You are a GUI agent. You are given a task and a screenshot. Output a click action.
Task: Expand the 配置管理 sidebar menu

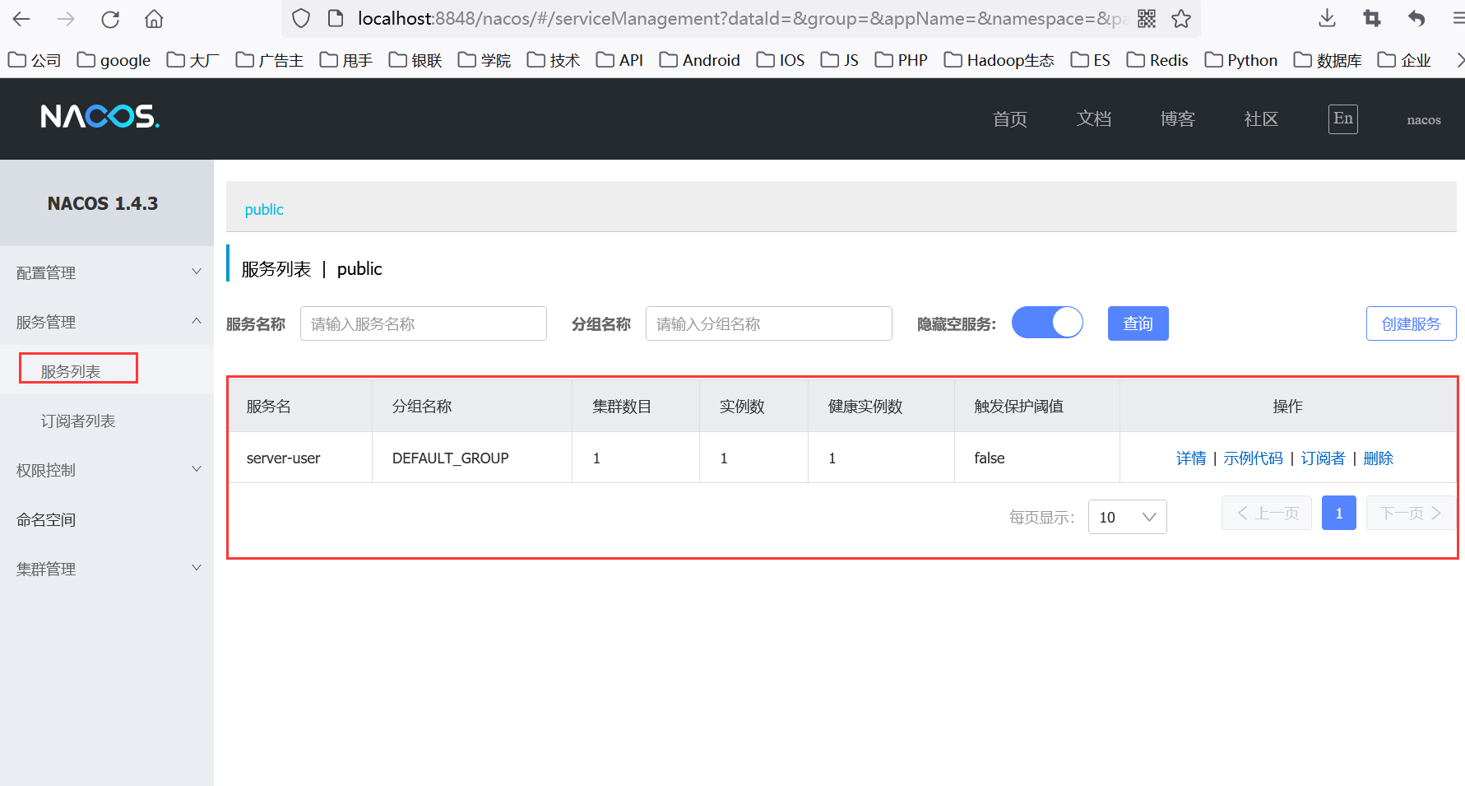[106, 272]
